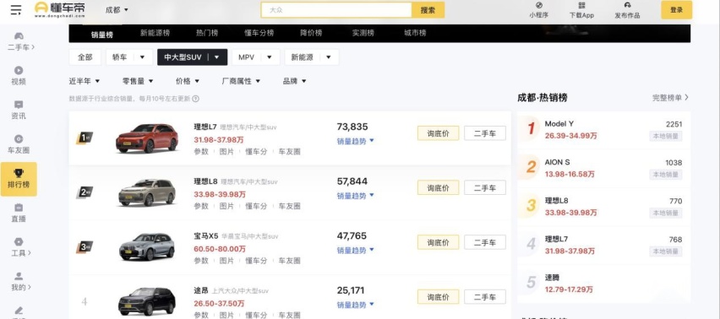Click 询底价 for 宝马X5
Viewport: 720px width, 319px height.
438,242
